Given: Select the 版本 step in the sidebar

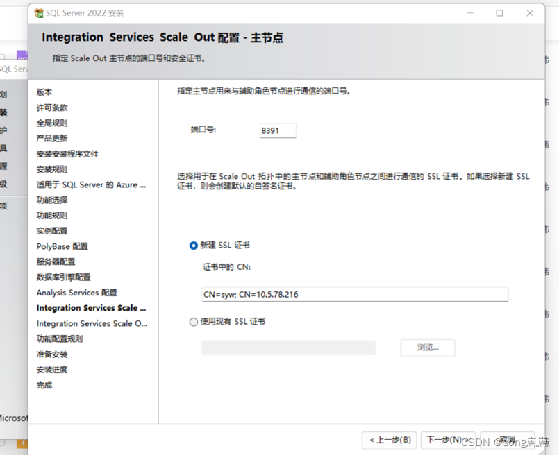Looking at the screenshot, I should tap(44, 92).
